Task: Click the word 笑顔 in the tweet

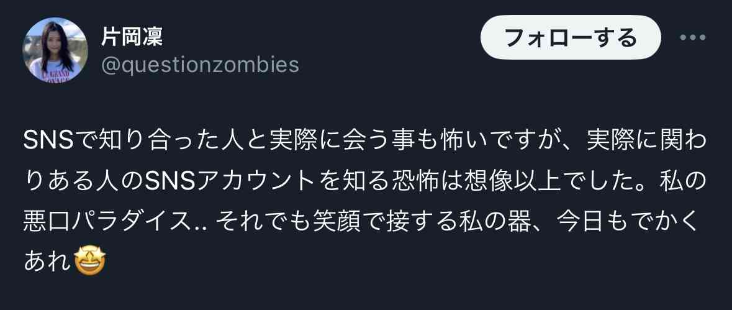Action: (338, 222)
